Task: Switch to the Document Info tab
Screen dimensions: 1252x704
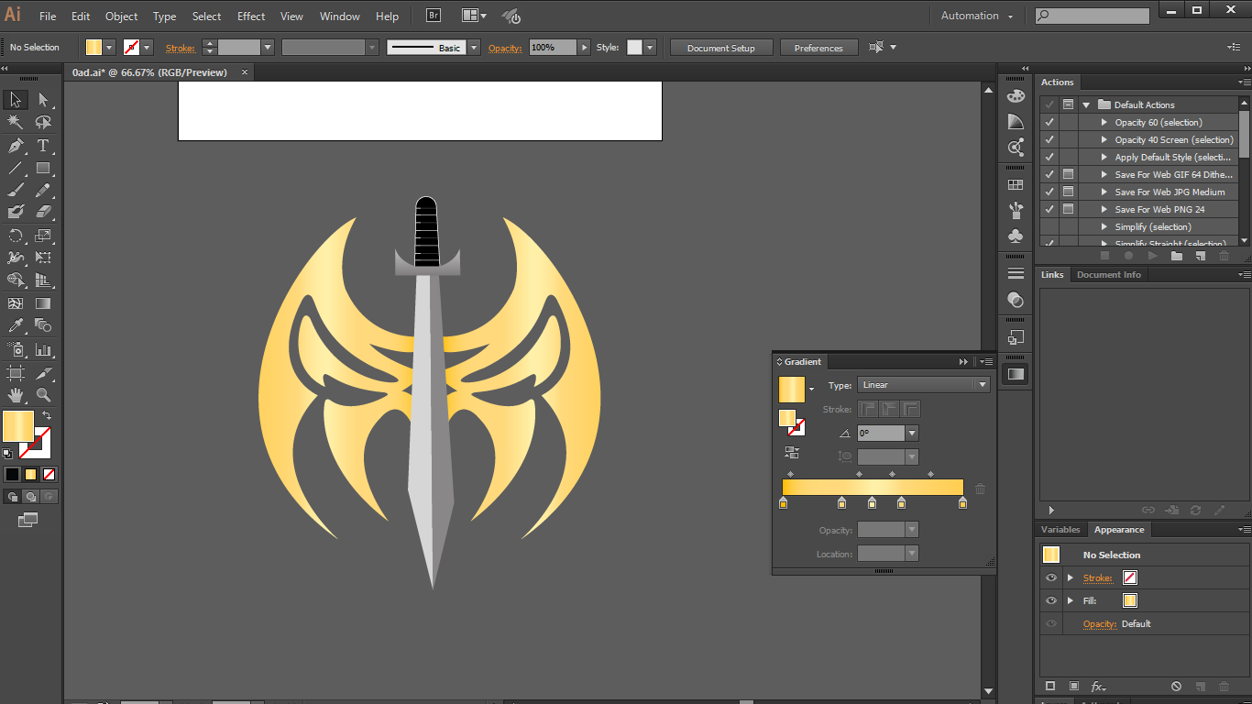Action: pos(1108,275)
